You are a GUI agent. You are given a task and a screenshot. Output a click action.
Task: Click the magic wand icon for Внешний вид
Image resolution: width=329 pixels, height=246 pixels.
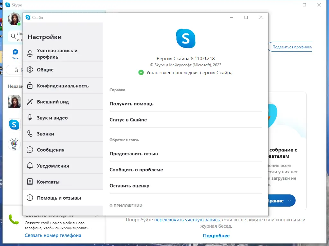(x=30, y=102)
